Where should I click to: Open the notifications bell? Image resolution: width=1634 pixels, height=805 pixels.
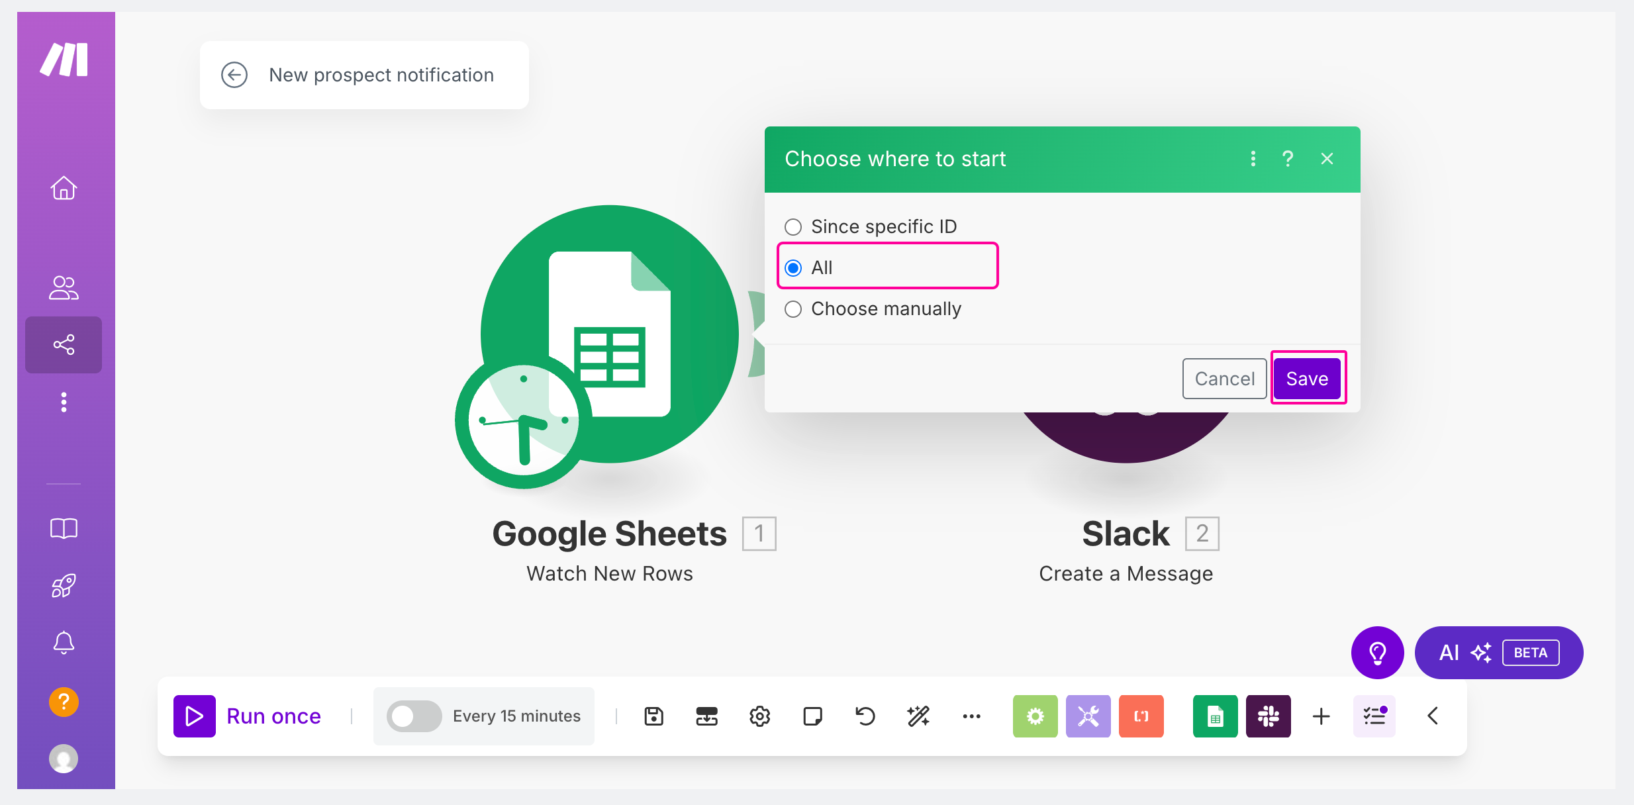[64, 643]
